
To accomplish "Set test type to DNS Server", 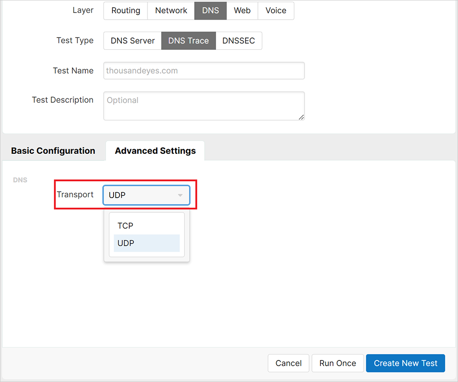I will pyautogui.click(x=132, y=41).
